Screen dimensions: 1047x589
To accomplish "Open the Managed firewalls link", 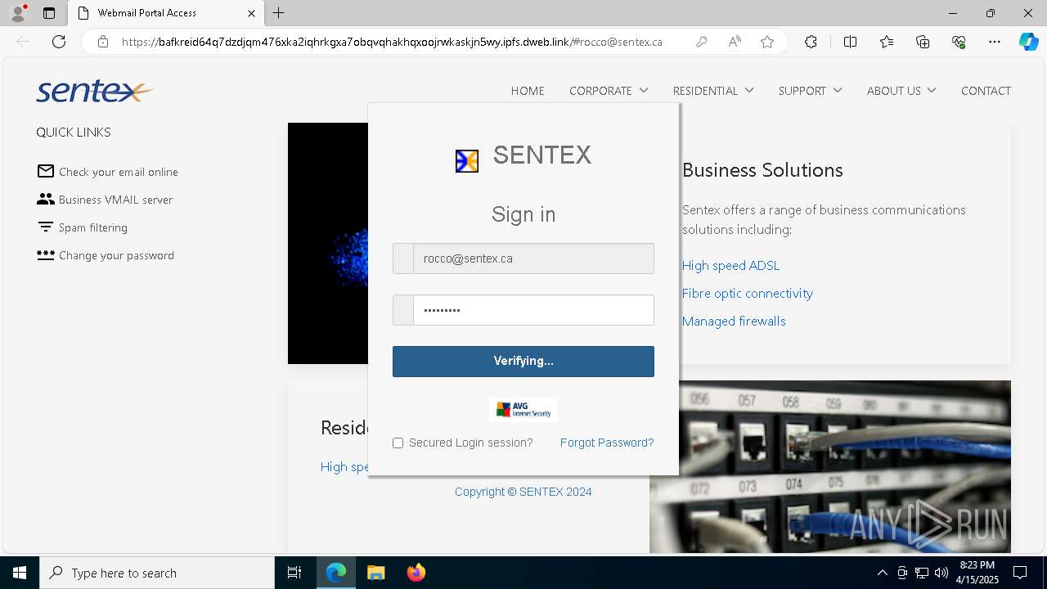I will pos(734,321).
